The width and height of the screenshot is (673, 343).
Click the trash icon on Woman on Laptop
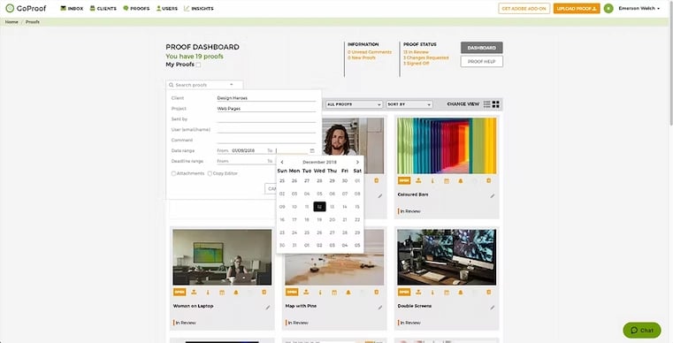click(264, 293)
